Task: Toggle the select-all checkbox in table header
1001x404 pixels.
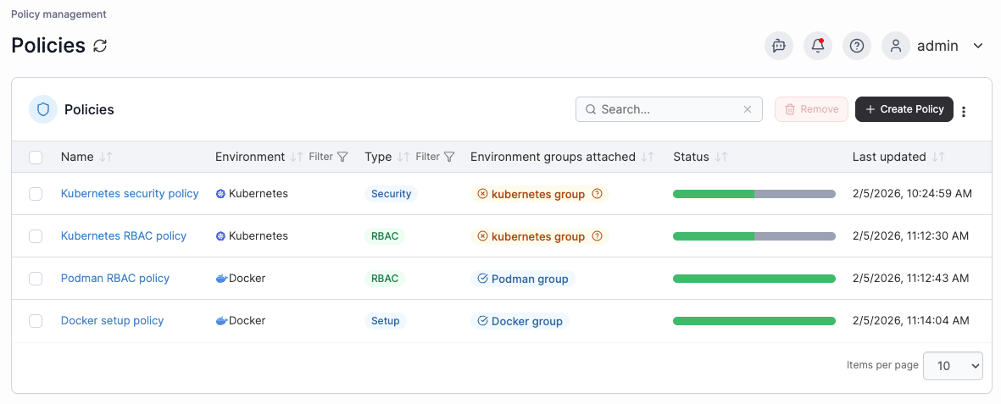Action: pos(36,157)
